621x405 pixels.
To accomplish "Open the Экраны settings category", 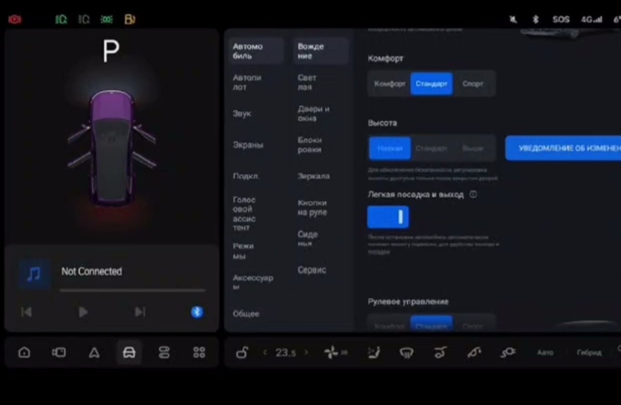I will tap(248, 145).
